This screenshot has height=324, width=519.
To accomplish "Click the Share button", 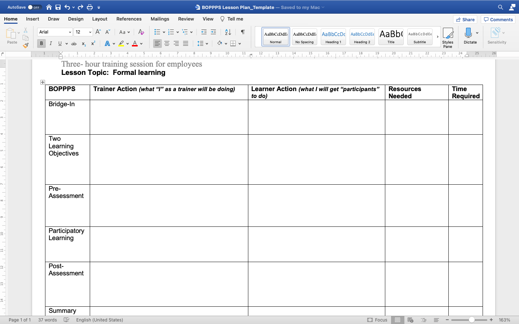I will pyautogui.click(x=465, y=19).
